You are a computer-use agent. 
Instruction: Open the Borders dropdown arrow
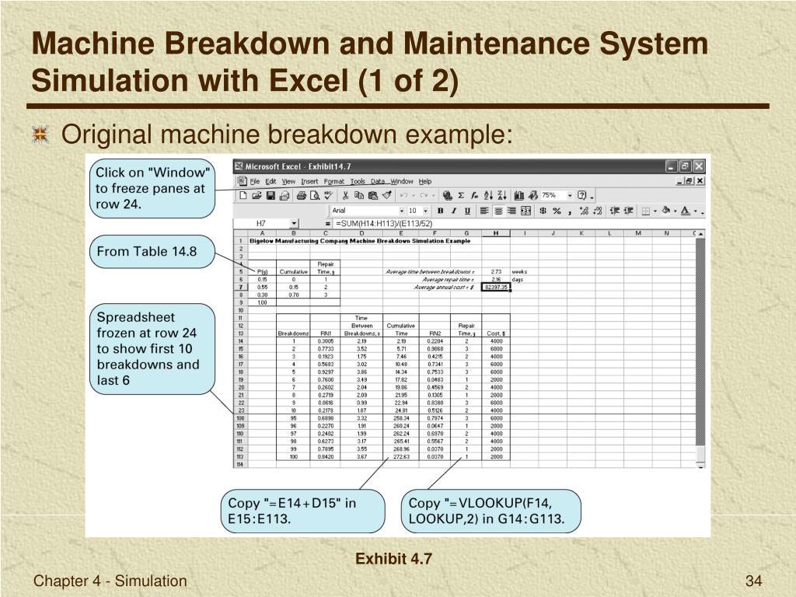click(x=655, y=211)
